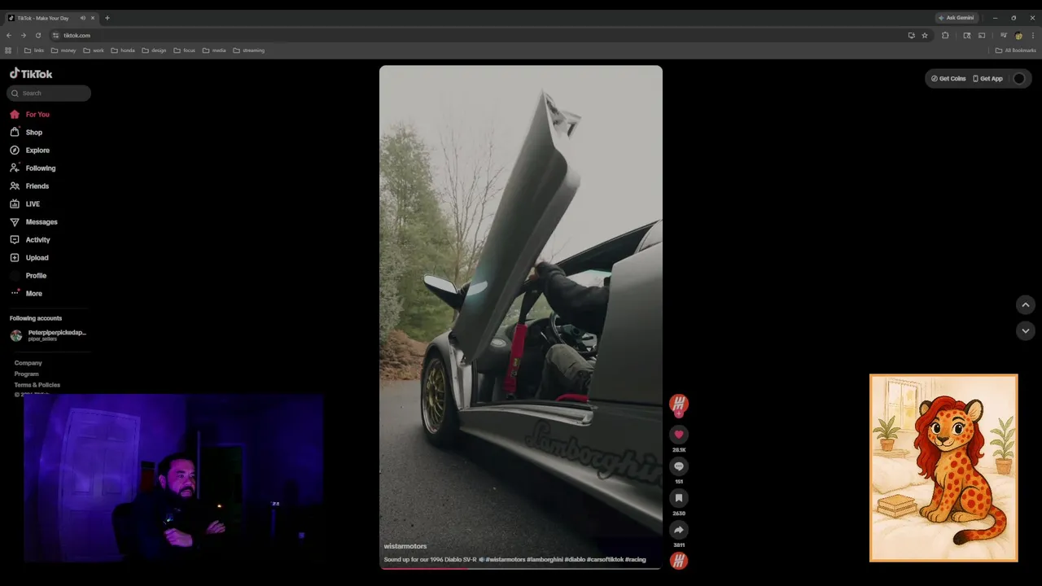Viewport: 1042px width, 586px height.
Task: Go back in browser history
Action: tap(9, 35)
